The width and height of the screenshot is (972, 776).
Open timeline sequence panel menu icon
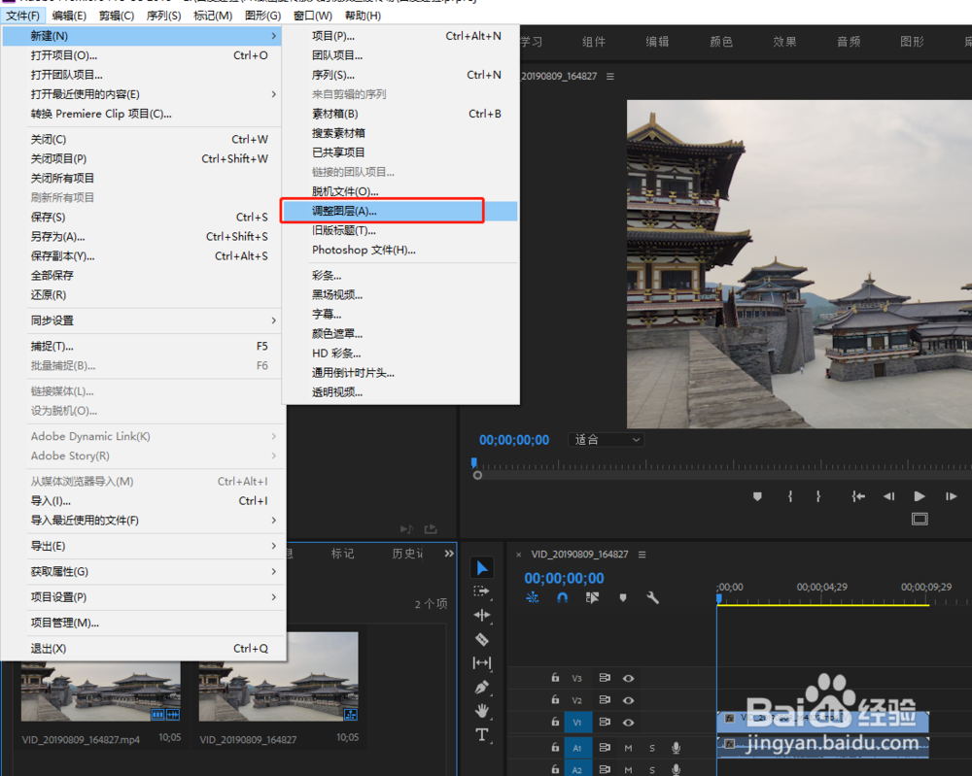coord(642,555)
